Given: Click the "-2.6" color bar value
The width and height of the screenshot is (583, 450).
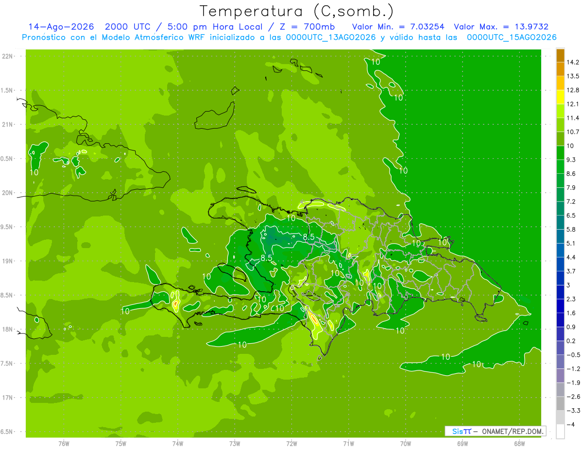Looking at the screenshot, I should (573, 397).
